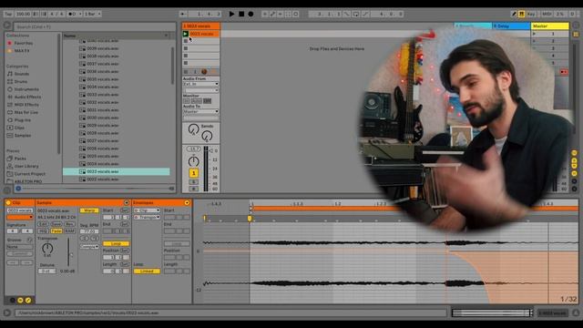Screen dimensions: 583x328
Task: Open the 1 Bar quantization menu
Action: tap(92, 14)
